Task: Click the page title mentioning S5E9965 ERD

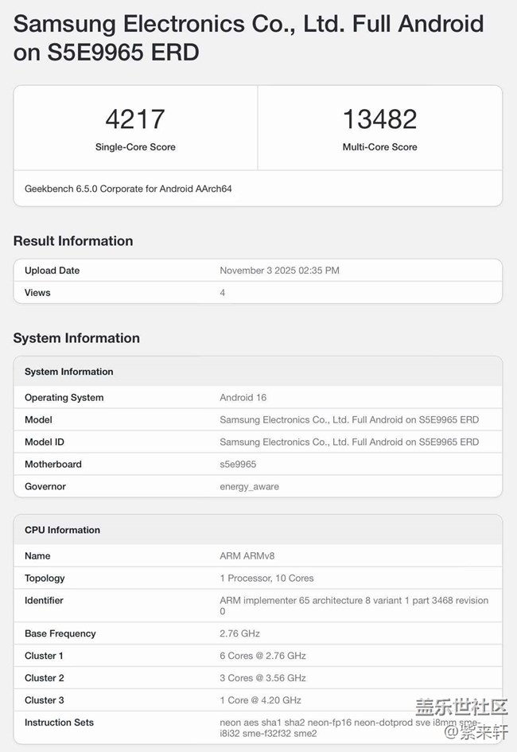Action: click(248, 38)
